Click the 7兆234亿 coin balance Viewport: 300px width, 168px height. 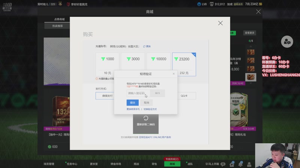click(253, 4)
